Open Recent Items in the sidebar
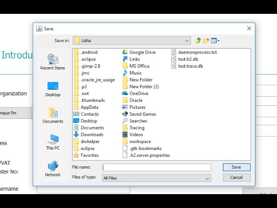The height and width of the screenshot is (208, 277). [x=53, y=62]
